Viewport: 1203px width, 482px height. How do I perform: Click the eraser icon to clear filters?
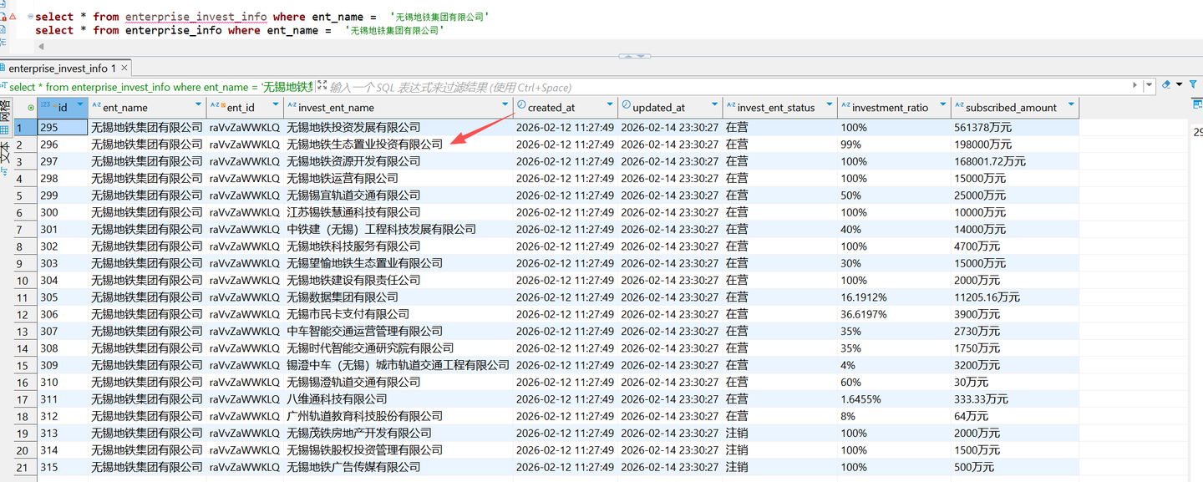[x=1166, y=85]
